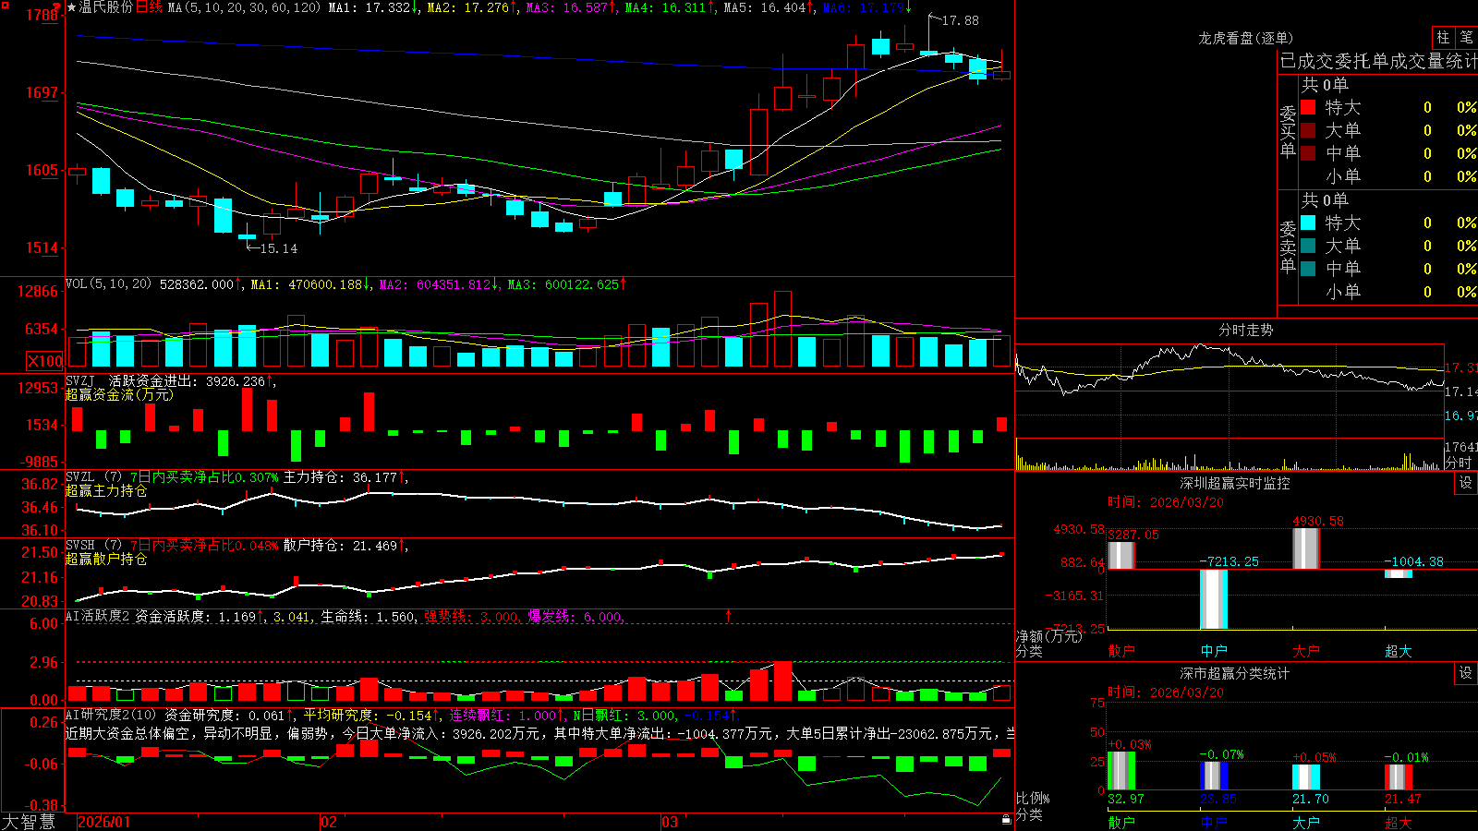1478x831 pixels.
Task: Click the 超赢散户持仓 label
Action: point(106,559)
